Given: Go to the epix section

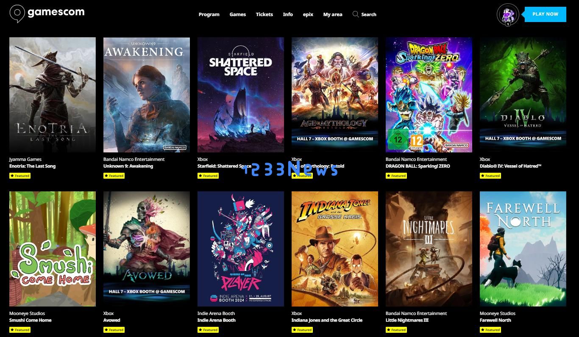Looking at the screenshot, I should [x=308, y=14].
